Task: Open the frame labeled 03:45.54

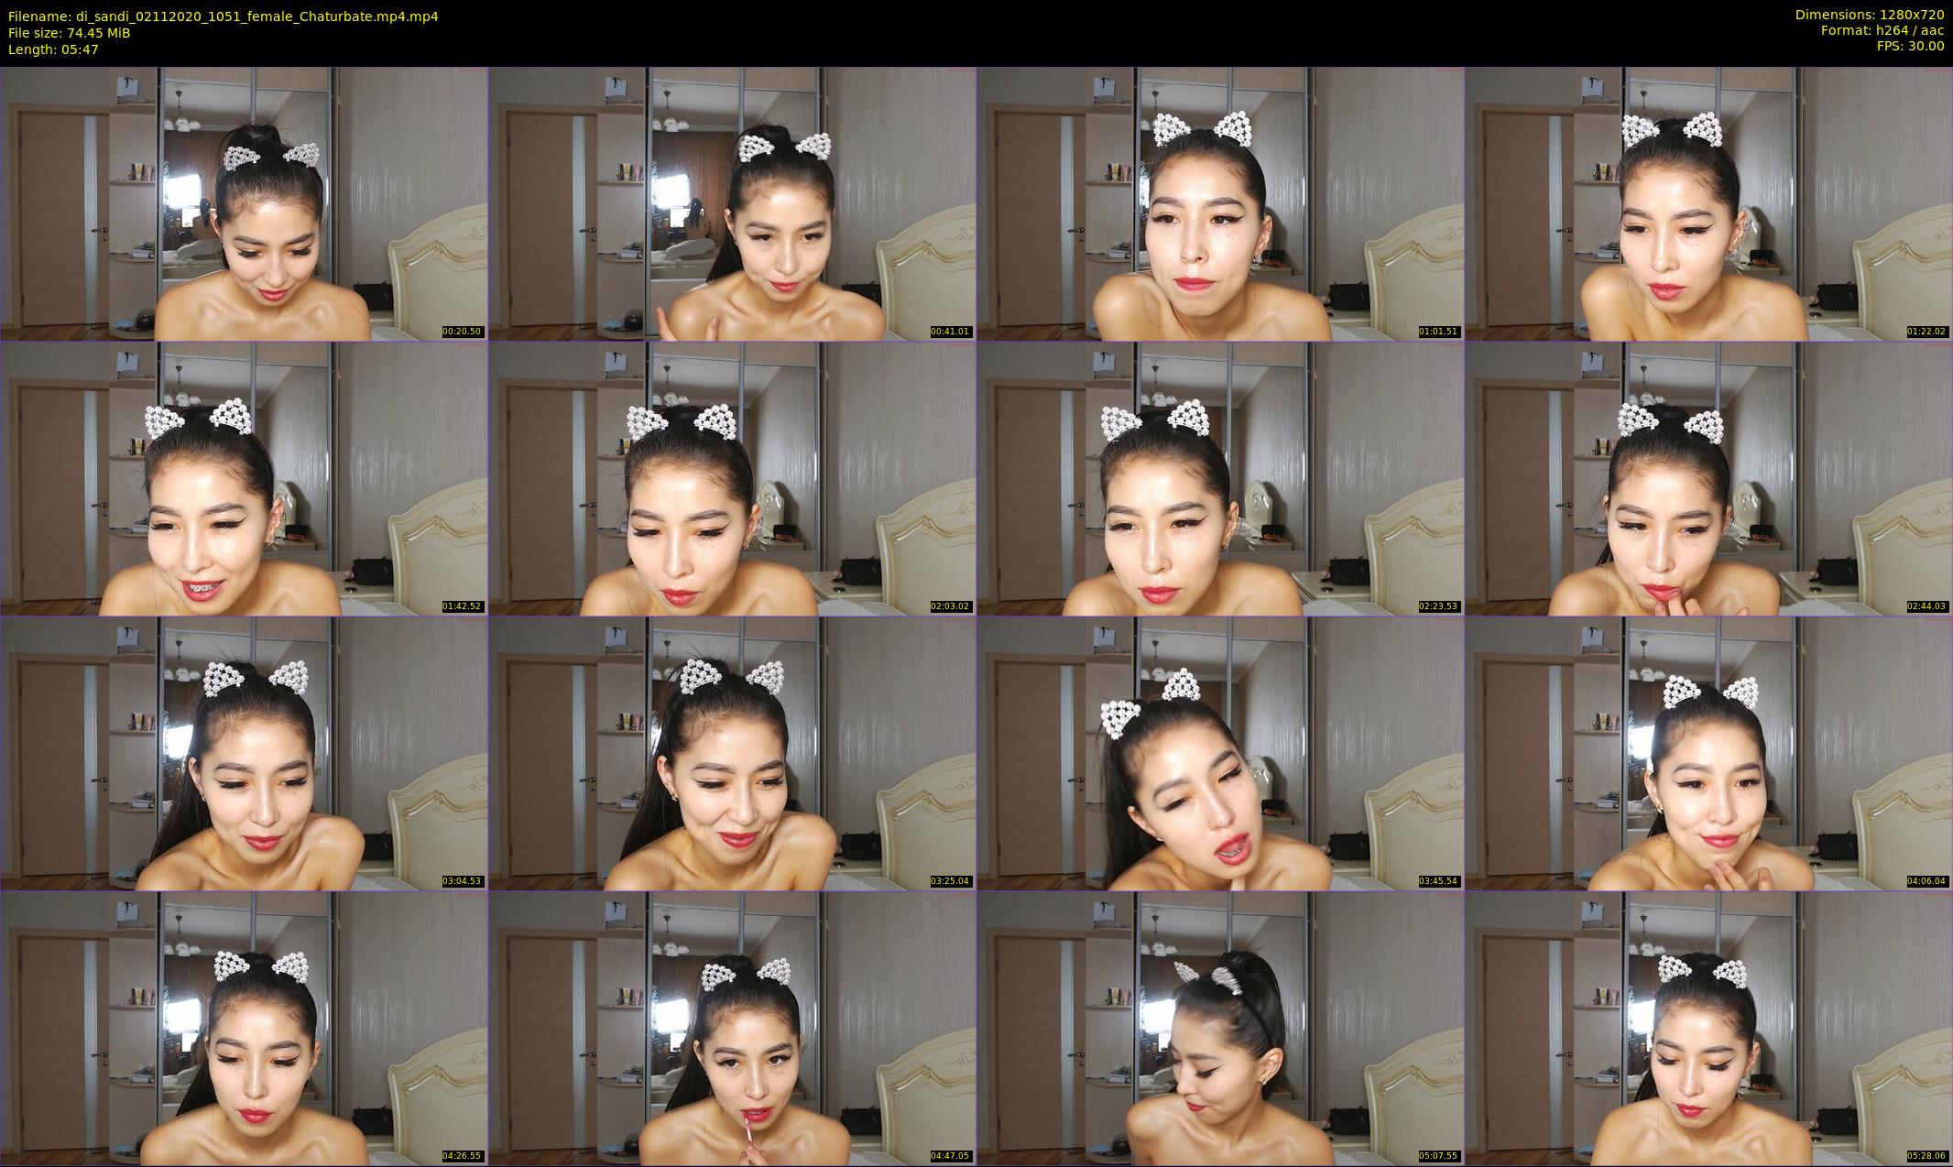Action: click(x=1220, y=753)
